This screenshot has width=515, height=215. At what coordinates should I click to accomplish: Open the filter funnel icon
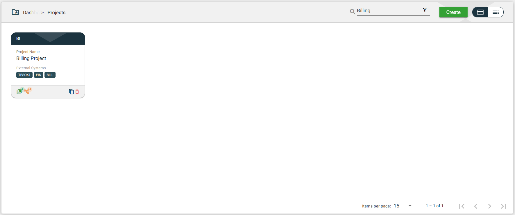click(x=425, y=10)
